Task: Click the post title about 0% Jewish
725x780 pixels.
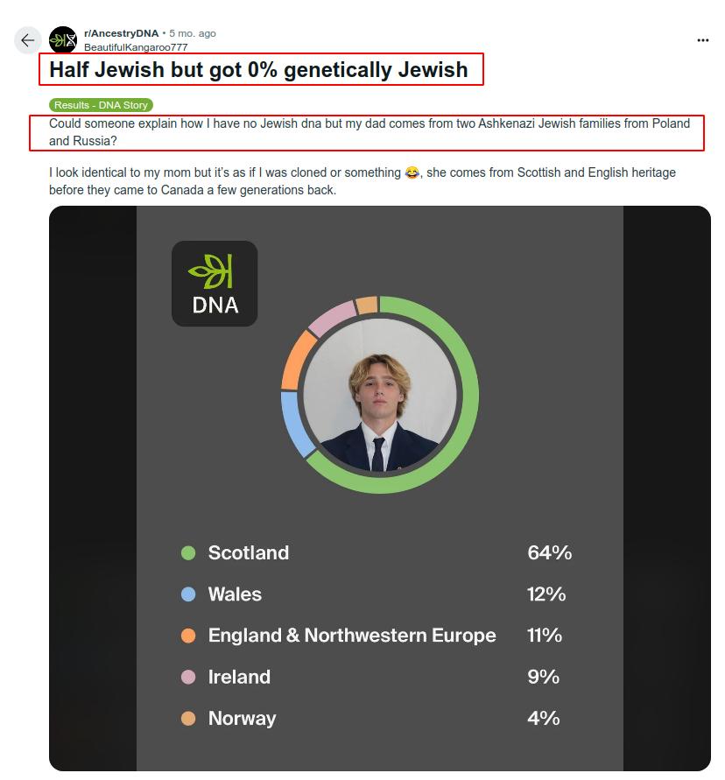Action: (258, 70)
